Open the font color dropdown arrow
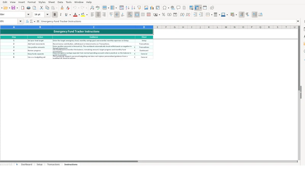Screen dimensions: 305x171 [x=79, y=15]
